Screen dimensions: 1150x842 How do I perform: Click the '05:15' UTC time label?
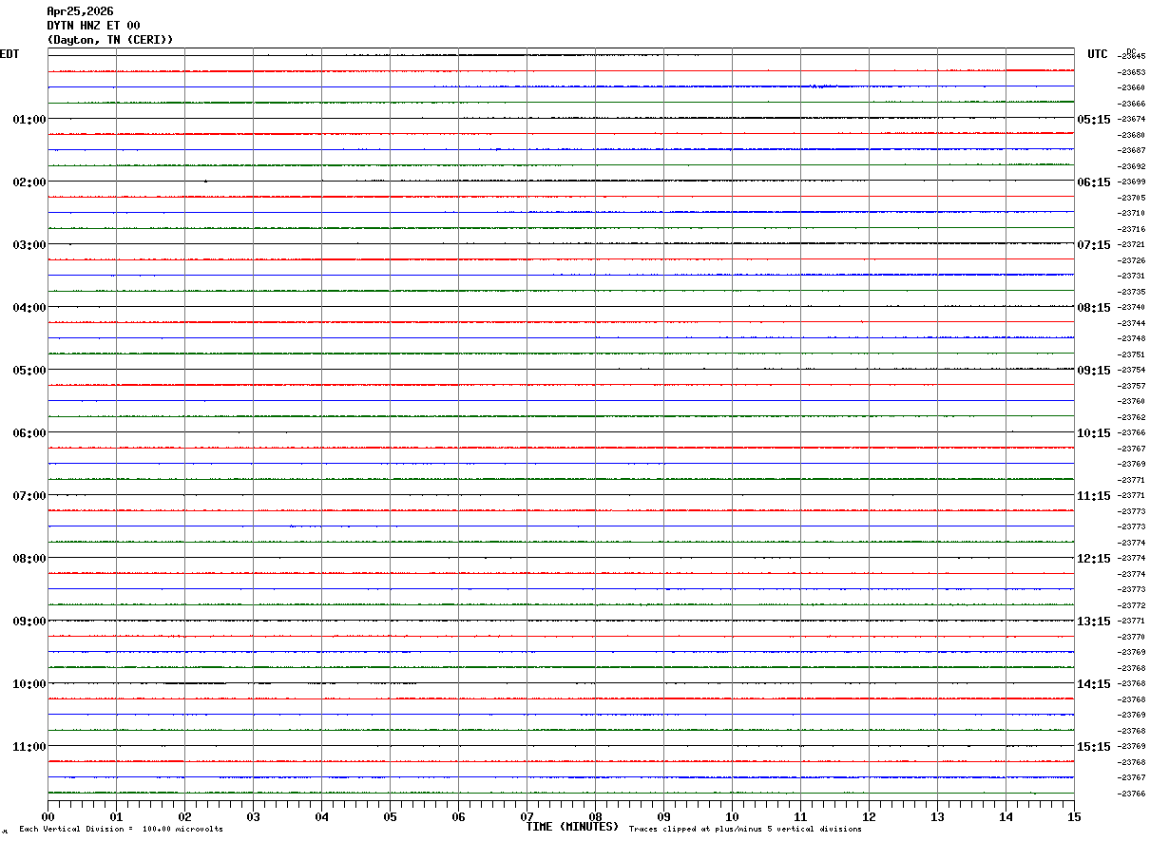pos(1093,119)
